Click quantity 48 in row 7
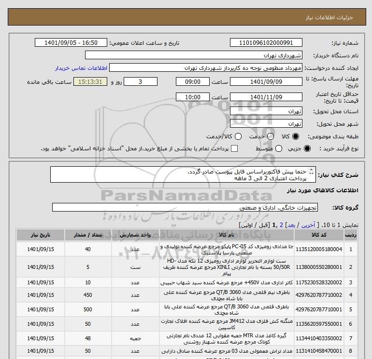Viewport: 372px width, 359px height. [88, 338]
